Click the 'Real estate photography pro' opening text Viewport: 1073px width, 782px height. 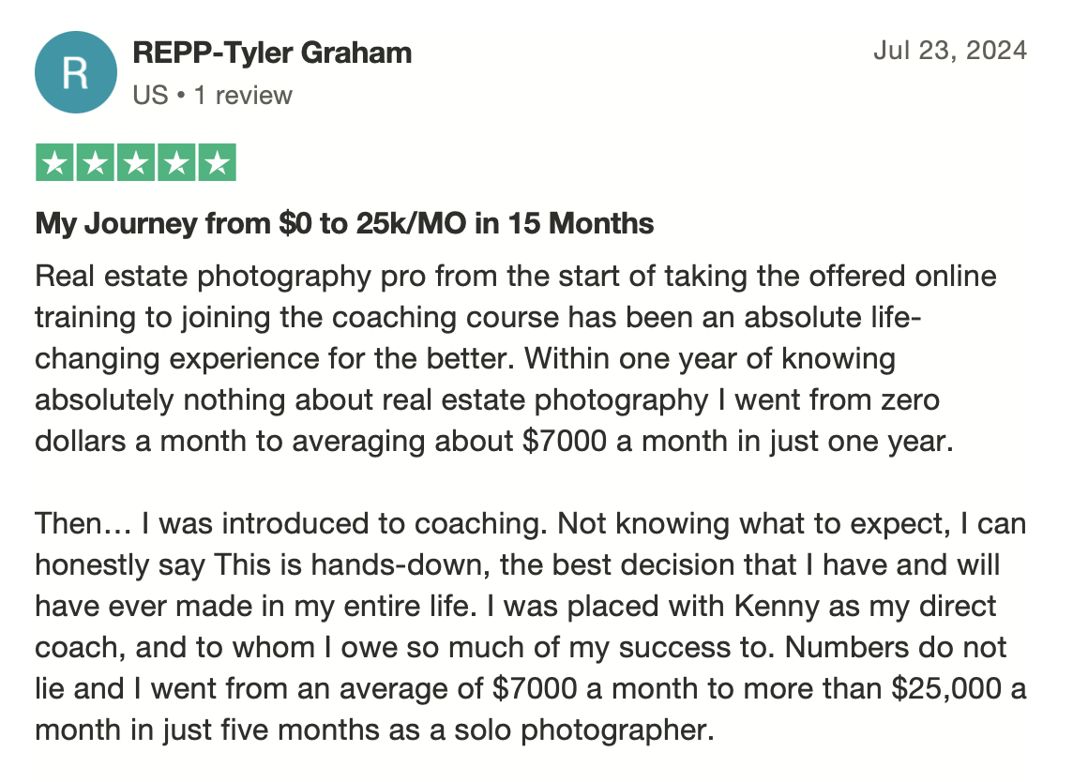click(231, 278)
